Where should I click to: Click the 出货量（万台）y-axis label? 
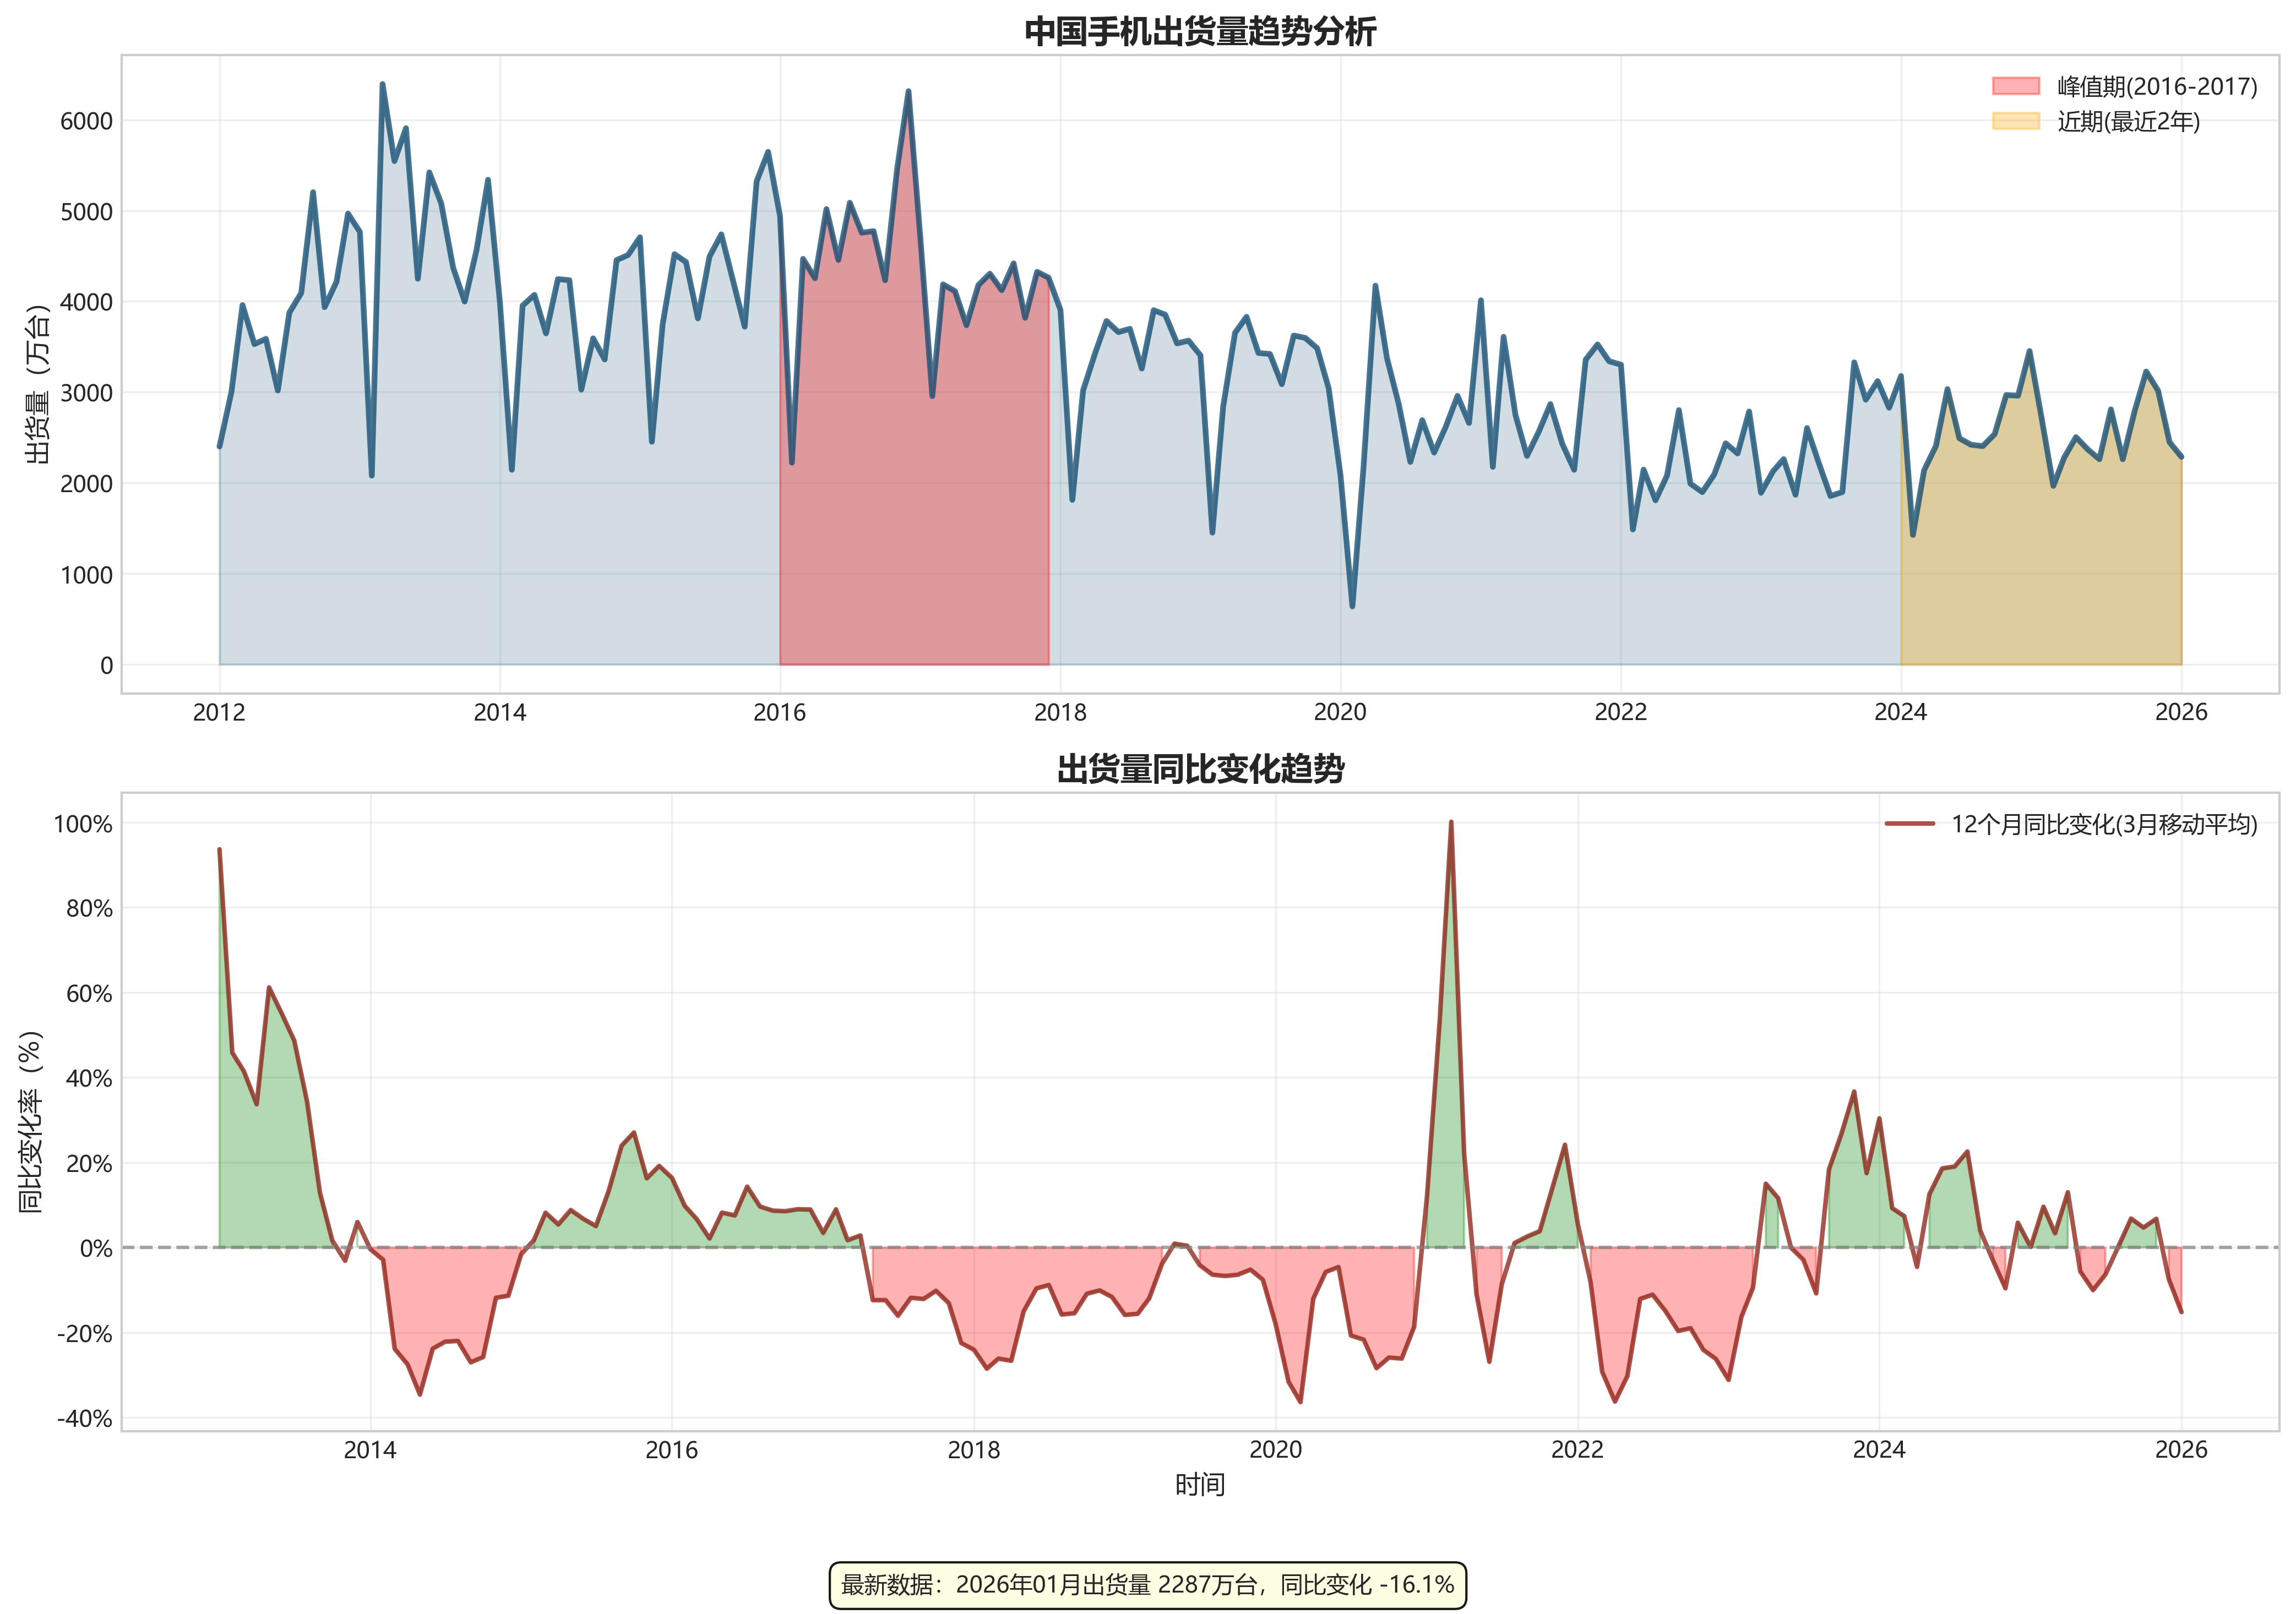point(37,384)
